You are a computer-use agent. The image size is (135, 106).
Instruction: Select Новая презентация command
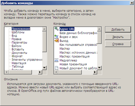(x=73, y=64)
